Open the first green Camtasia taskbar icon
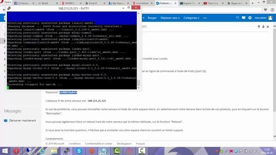This screenshot has width=276, height=155. point(116,151)
